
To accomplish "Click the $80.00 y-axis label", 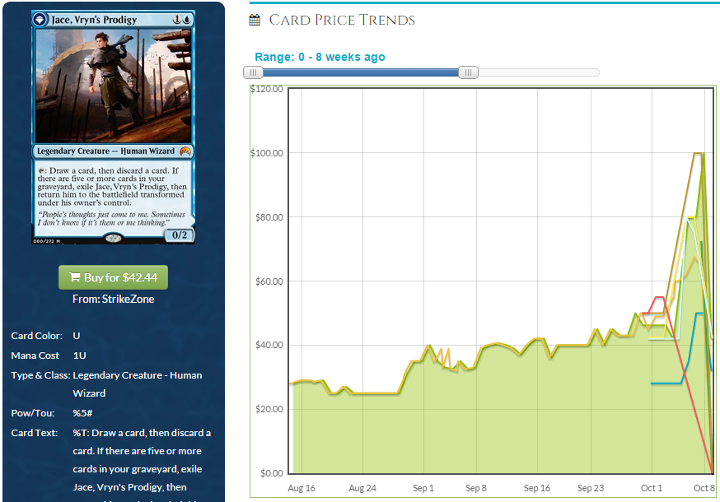I will click(269, 217).
